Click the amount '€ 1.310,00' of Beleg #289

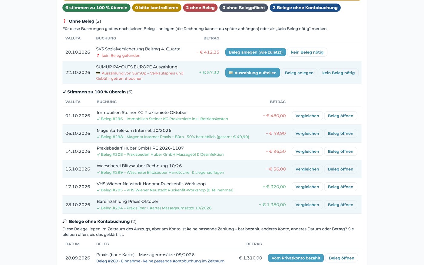[x=250, y=258]
